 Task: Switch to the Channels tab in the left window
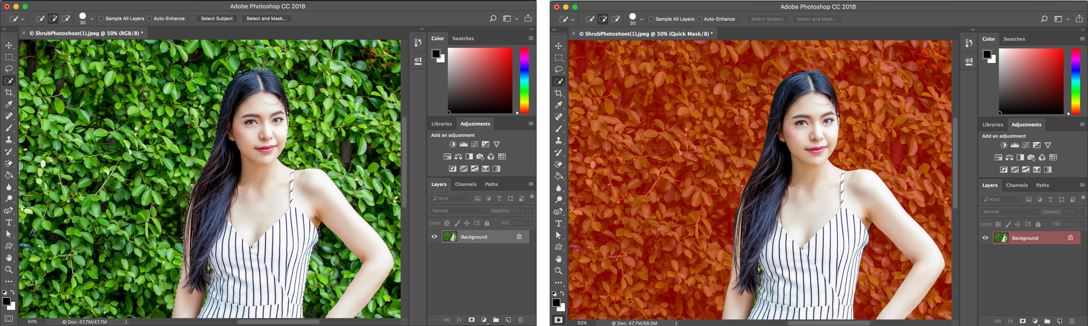click(465, 184)
